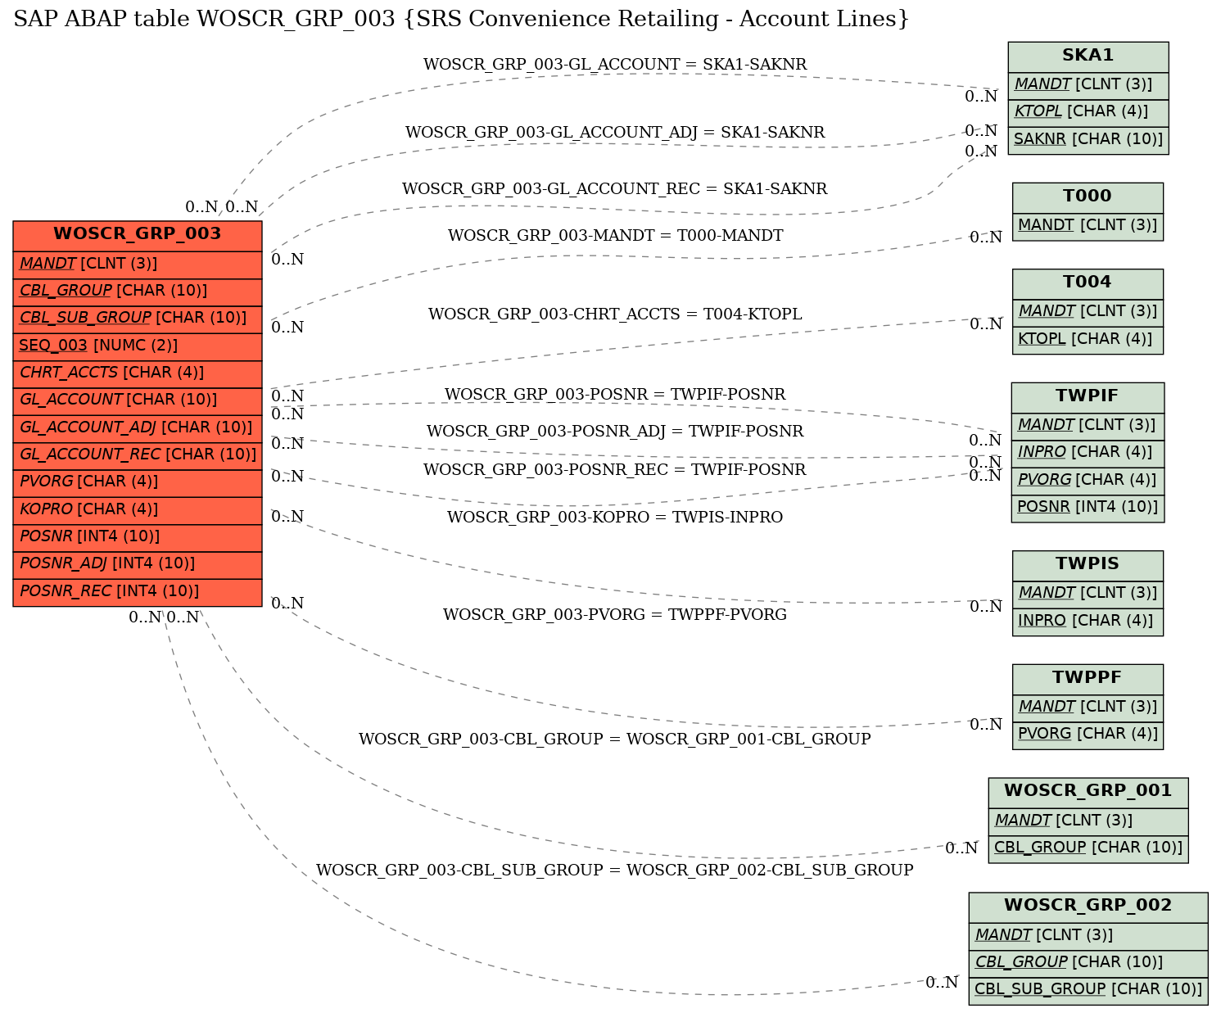Screen dimensions: 1221x1013
Task: Open the SKA1 table header
Action: point(1088,57)
